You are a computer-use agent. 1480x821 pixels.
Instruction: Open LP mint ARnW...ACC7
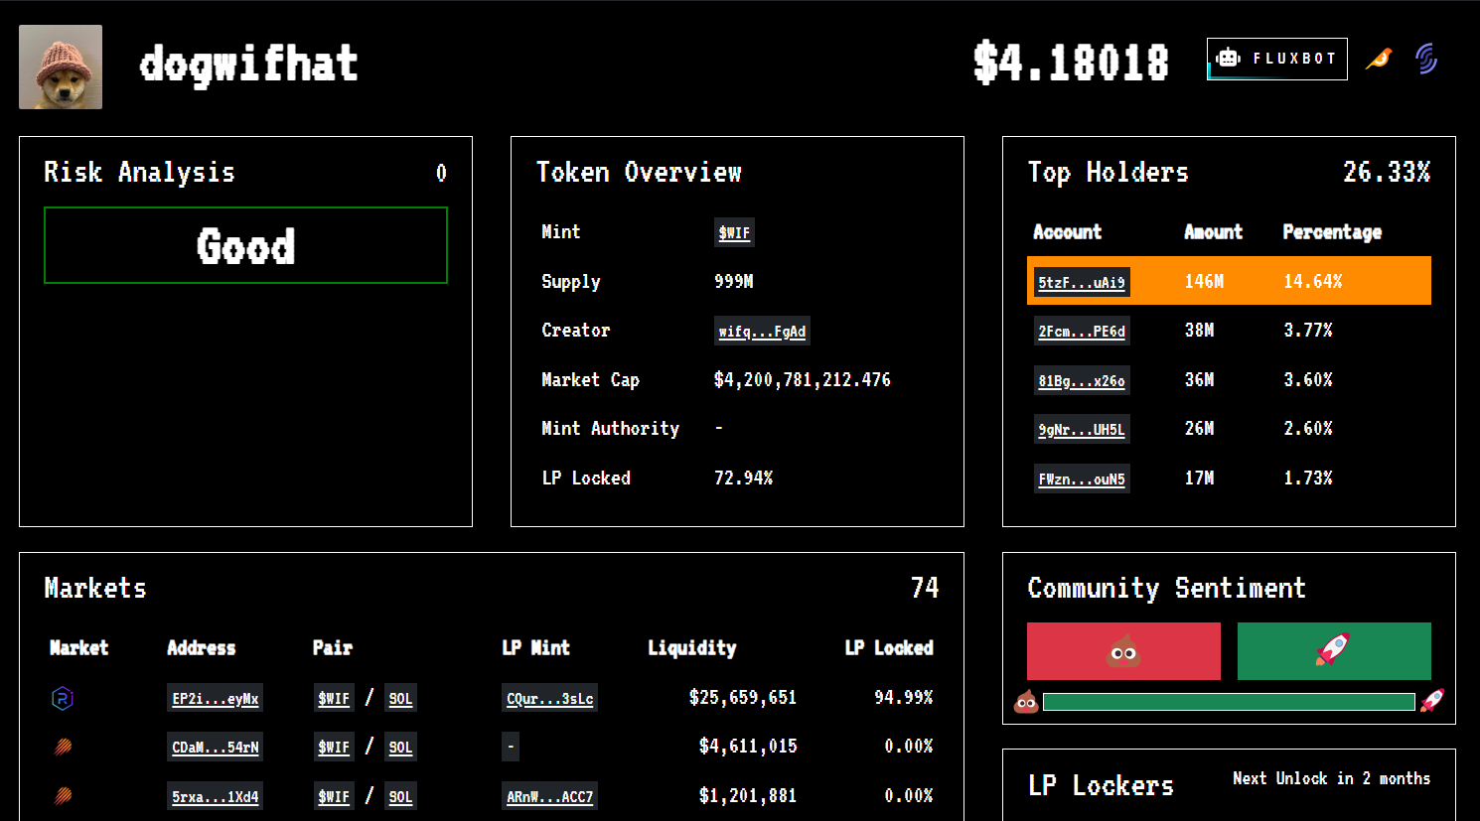(x=549, y=796)
